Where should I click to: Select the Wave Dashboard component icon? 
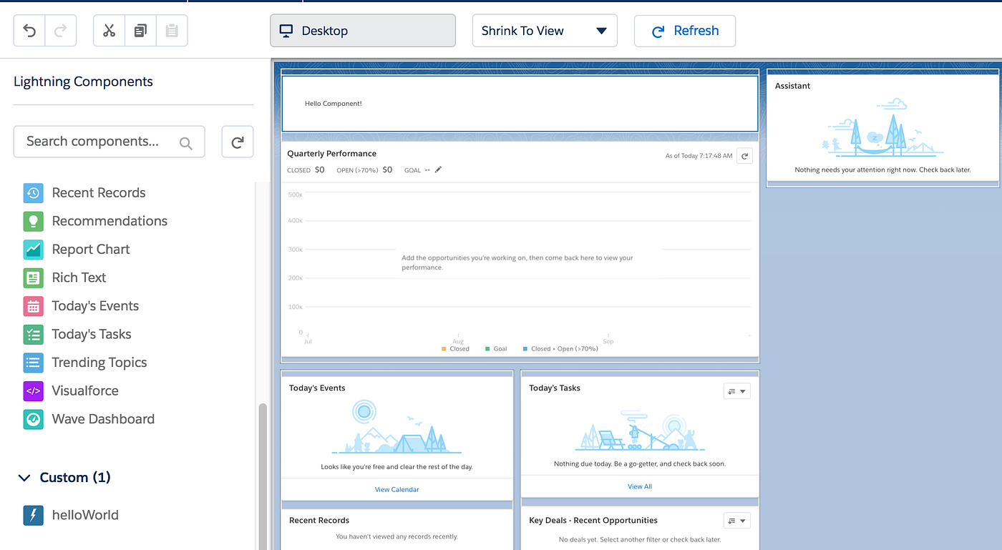pyautogui.click(x=32, y=419)
